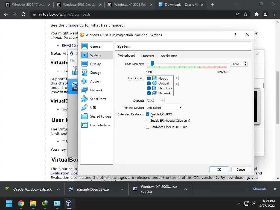Open a new browser tab
280x210 pixels.
[212, 5]
